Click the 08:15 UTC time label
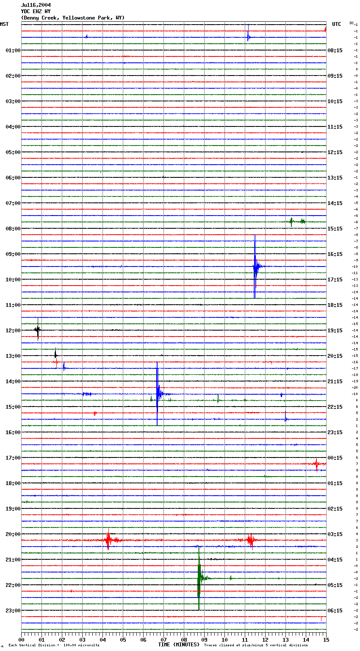Image resolution: width=360 pixels, height=651 pixels. 335,51
